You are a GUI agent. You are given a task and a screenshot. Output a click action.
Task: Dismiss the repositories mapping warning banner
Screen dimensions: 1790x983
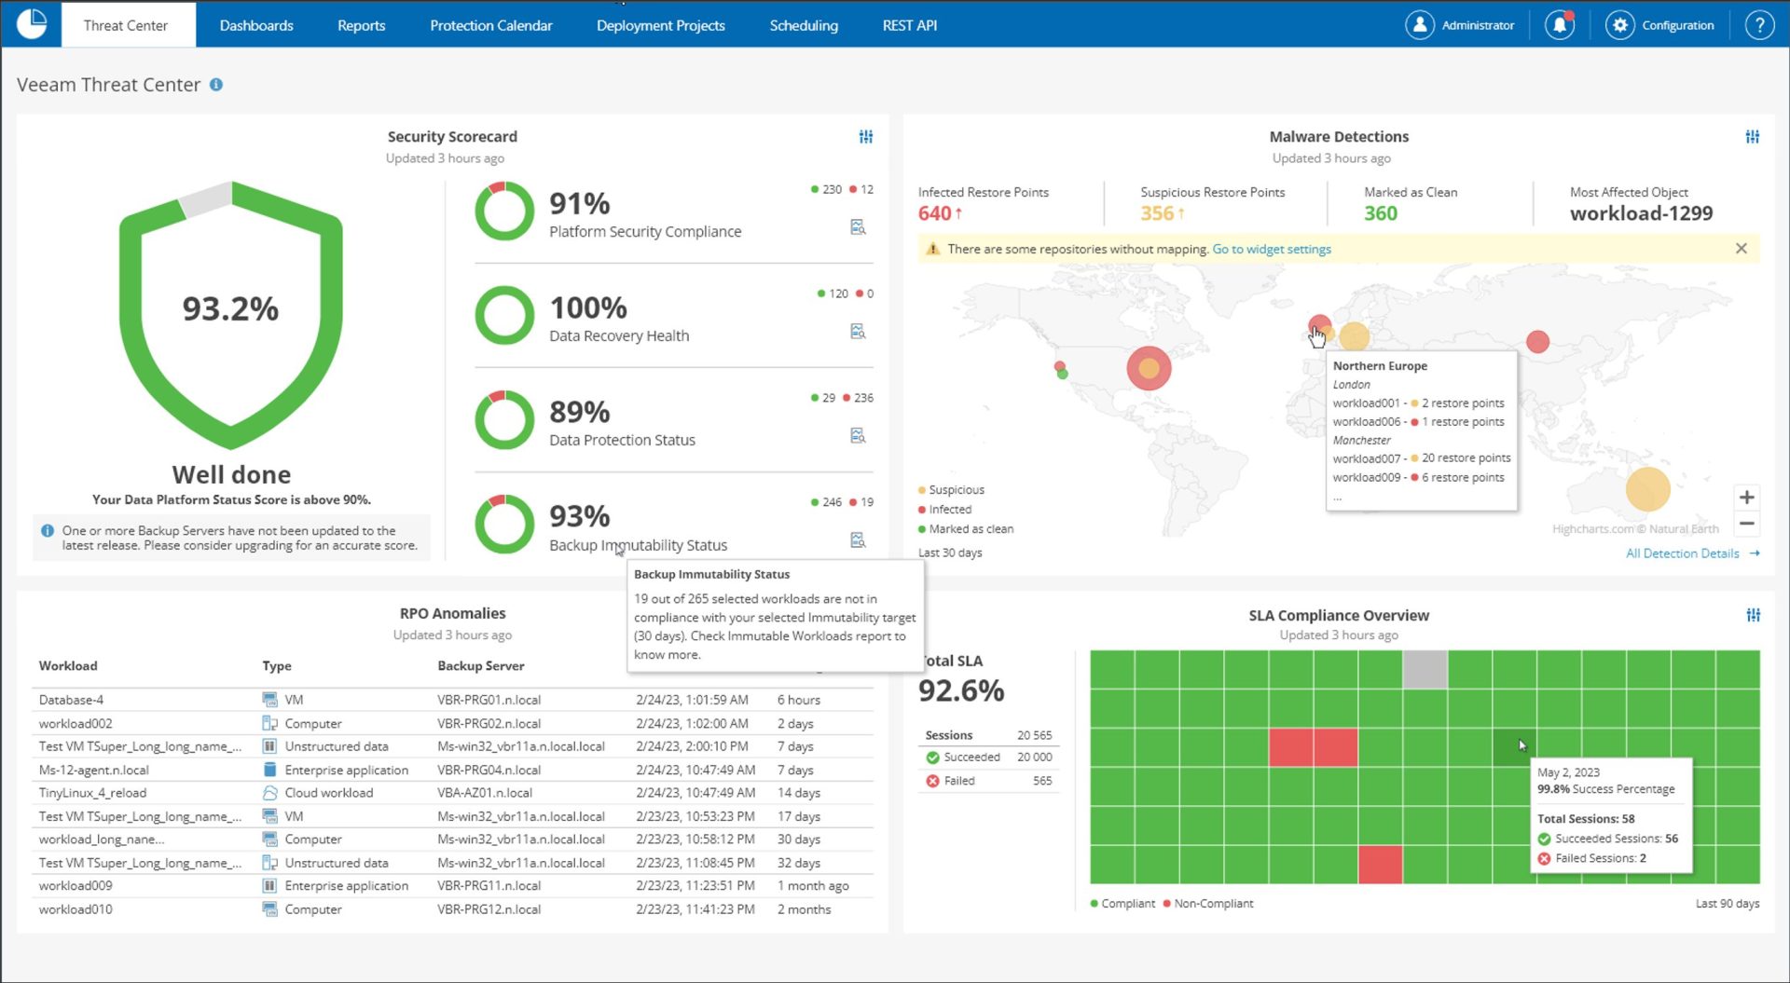tap(1742, 248)
